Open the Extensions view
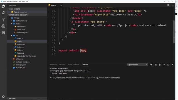178x100 pixels. tap(3, 33)
